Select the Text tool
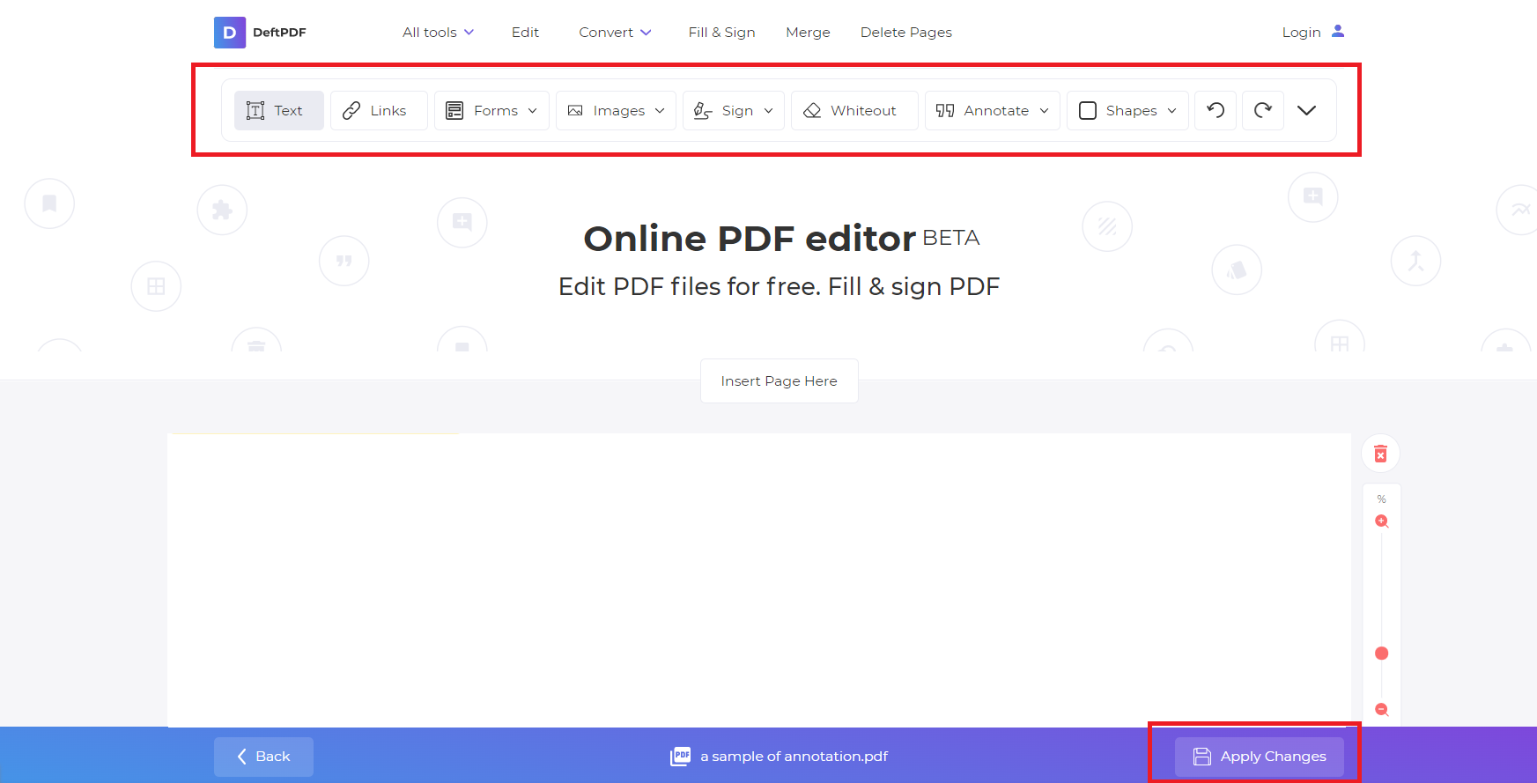Screen dimensions: 1537x783 point(279,110)
